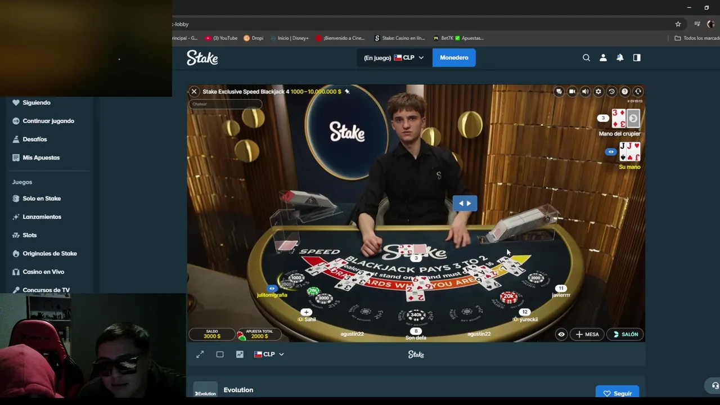This screenshot has width=720, height=405.
Task: Open game settings gear icon
Action: tap(598, 92)
